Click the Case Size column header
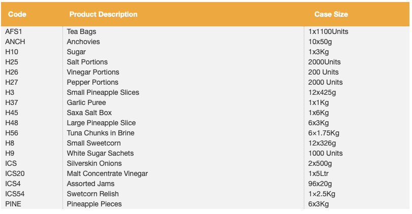The width and height of the screenshot is (412, 214). coord(331,14)
